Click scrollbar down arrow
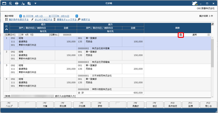 (x=212, y=97)
